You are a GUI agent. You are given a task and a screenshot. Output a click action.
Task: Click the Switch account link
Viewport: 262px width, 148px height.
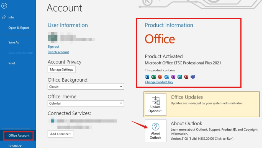pyautogui.click(x=58, y=52)
